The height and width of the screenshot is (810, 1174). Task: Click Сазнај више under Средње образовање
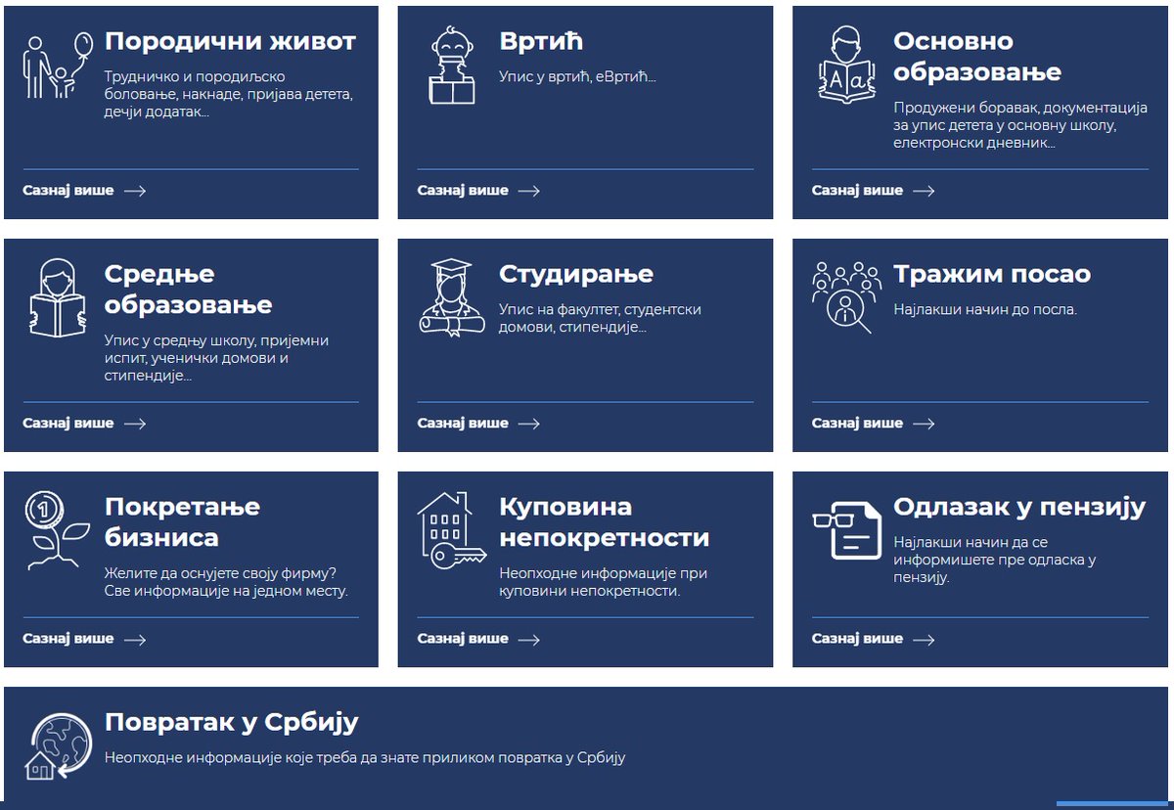[x=68, y=424]
